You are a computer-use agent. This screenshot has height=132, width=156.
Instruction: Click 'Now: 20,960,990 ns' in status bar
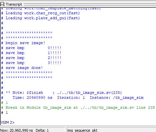pos(17,130)
